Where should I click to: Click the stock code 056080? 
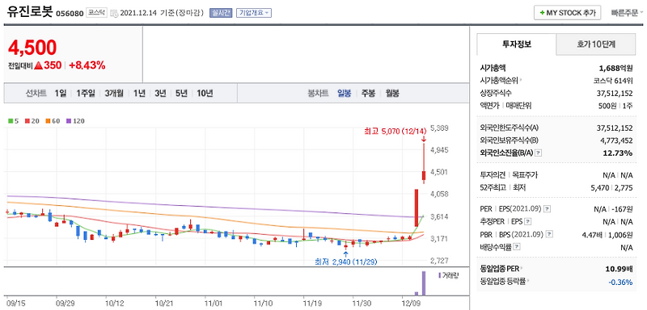(x=70, y=13)
